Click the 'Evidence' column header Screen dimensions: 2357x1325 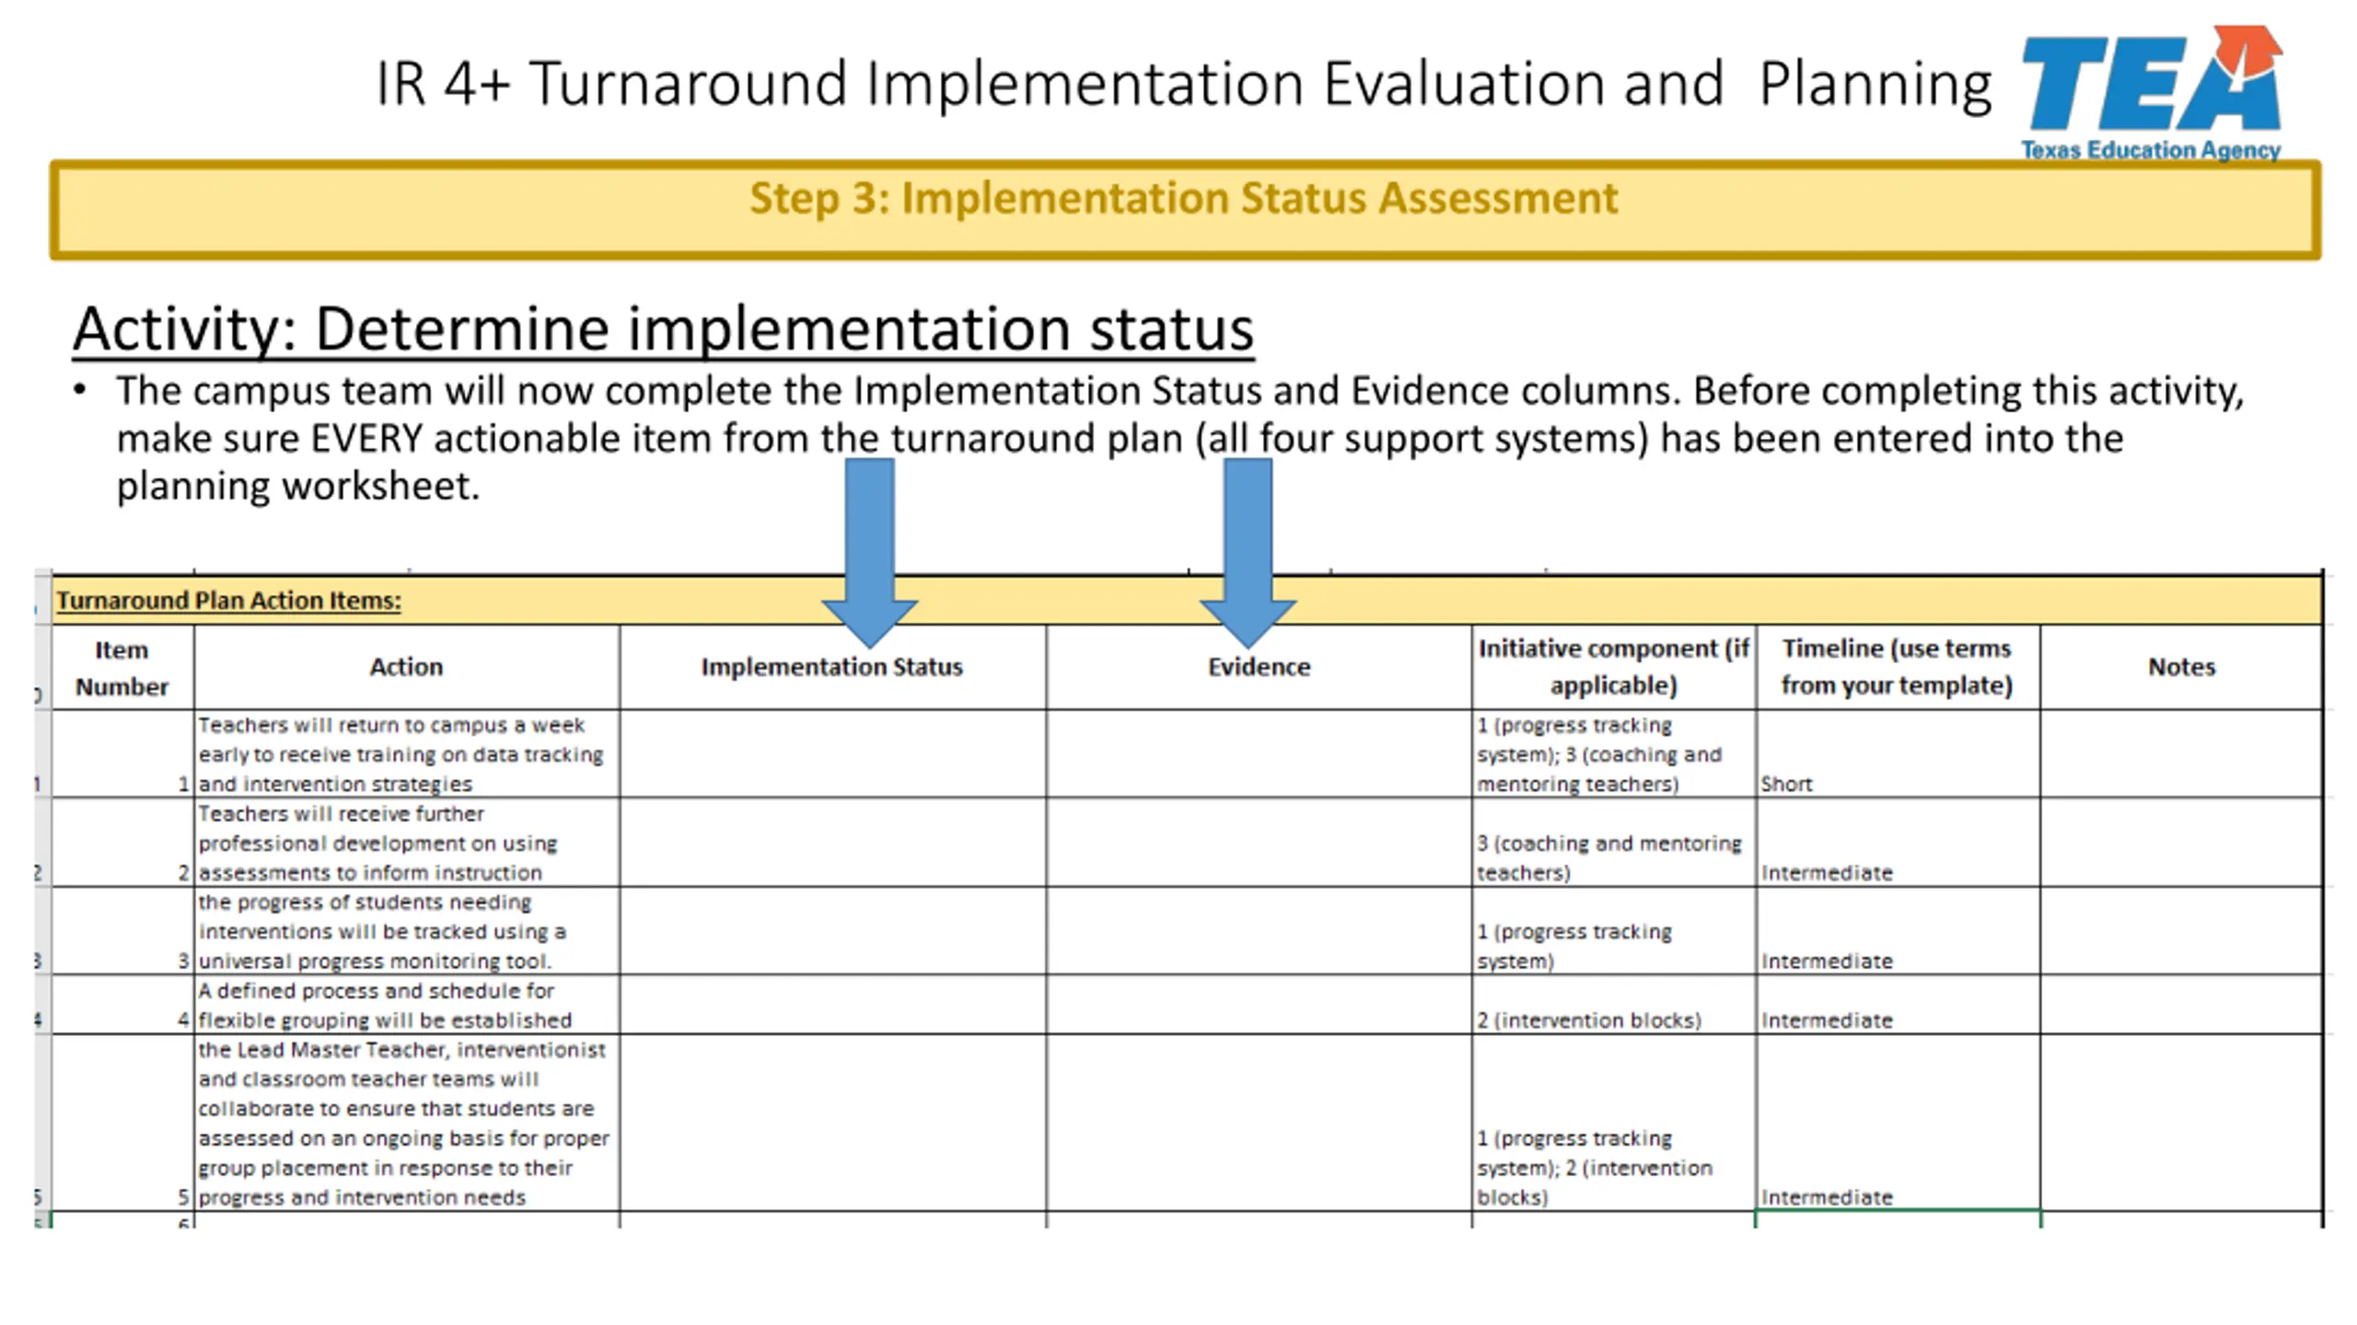1259,668
